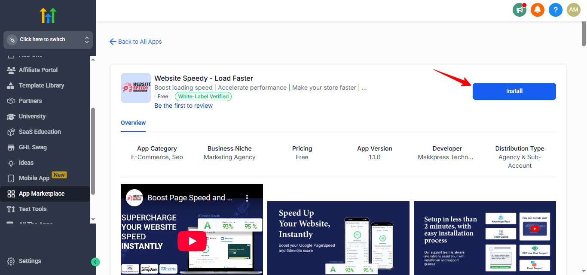Click the back arrow beside Back to All Apps

pyautogui.click(x=113, y=42)
